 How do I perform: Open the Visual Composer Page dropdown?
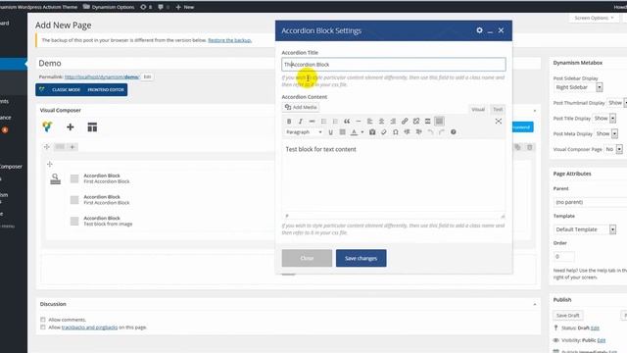click(613, 149)
